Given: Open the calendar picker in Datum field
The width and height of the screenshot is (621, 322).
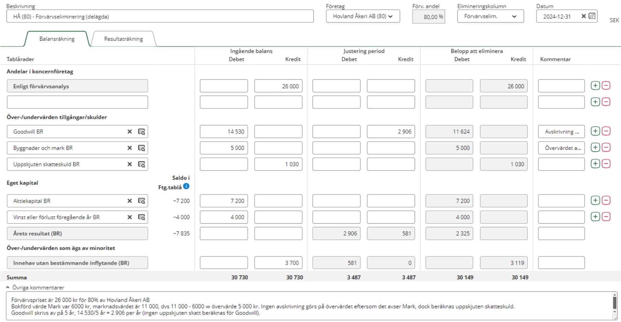Looking at the screenshot, I should click(x=592, y=16).
